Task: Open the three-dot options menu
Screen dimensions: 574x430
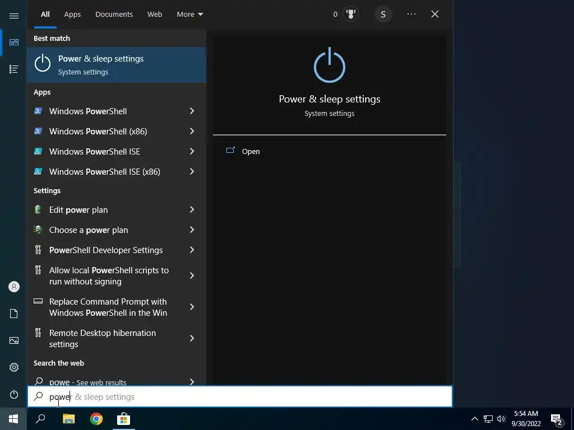Action: click(411, 14)
